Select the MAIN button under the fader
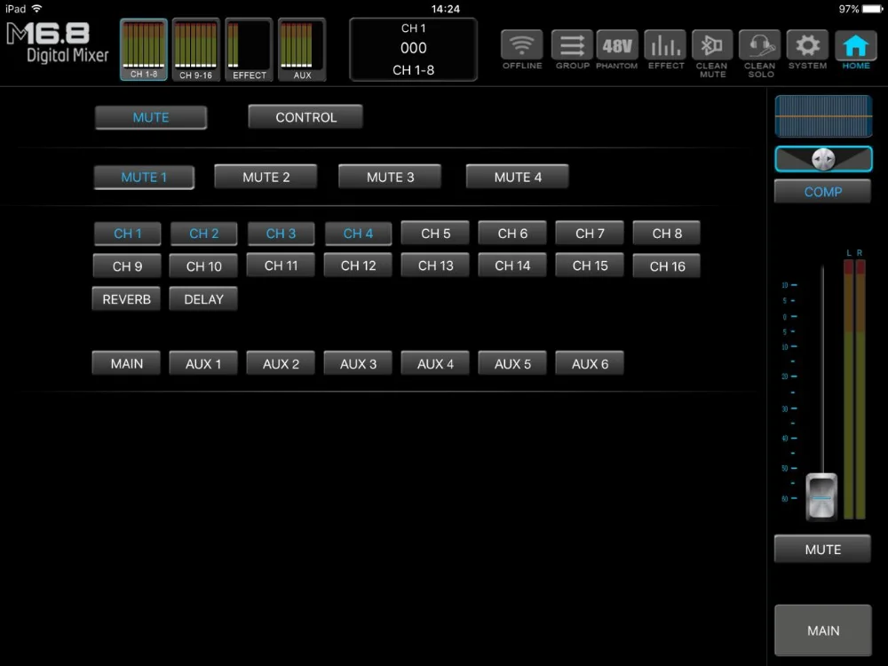 (x=823, y=630)
